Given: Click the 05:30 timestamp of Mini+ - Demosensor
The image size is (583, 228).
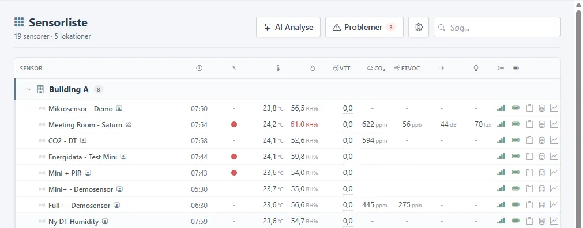Looking at the screenshot, I should coord(200,189).
